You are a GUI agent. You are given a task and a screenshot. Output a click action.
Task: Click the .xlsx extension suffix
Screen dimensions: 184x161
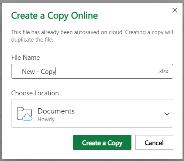tap(163, 71)
